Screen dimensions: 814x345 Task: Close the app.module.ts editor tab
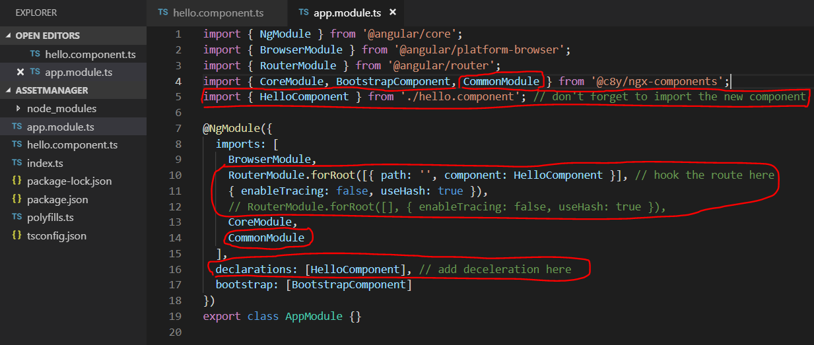point(393,13)
